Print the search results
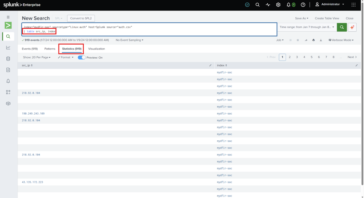The height and width of the screenshot is (198, 364). click(x=313, y=40)
